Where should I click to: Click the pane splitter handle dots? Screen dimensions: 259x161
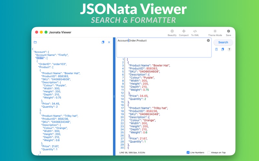[114, 97]
